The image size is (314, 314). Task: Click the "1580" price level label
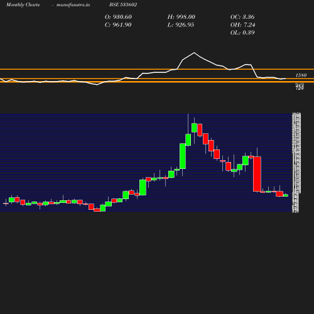(x=301, y=75)
